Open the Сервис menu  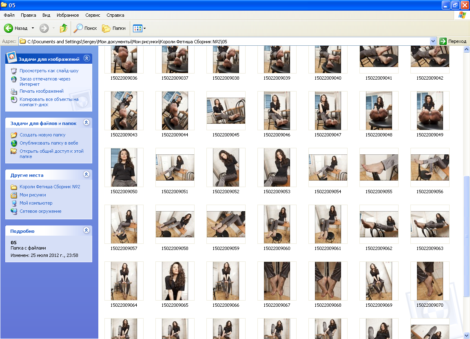click(93, 15)
